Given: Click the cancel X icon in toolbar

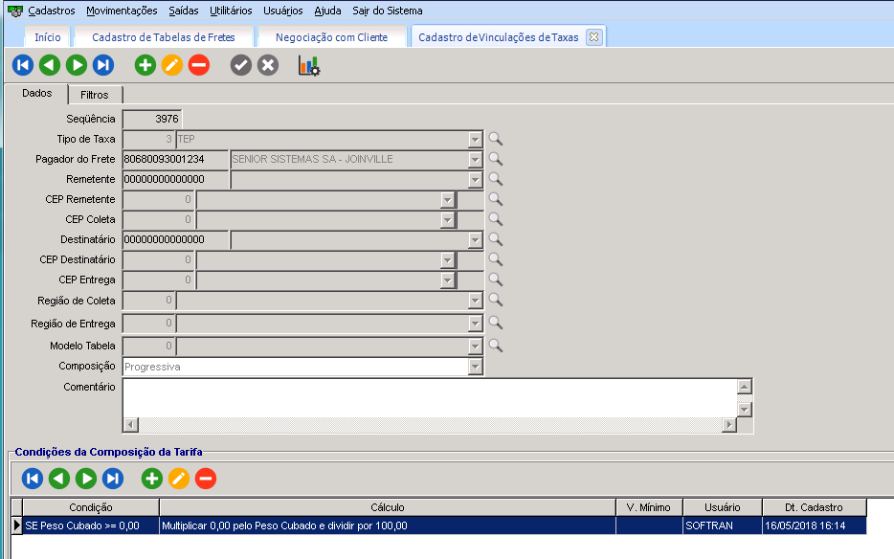Looking at the screenshot, I should click(x=268, y=65).
